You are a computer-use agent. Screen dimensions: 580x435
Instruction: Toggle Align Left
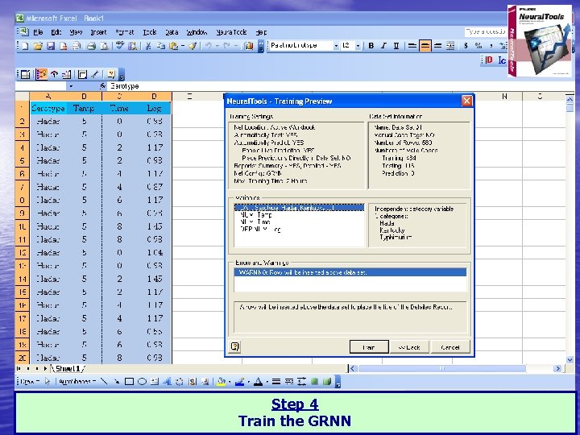coord(412,46)
